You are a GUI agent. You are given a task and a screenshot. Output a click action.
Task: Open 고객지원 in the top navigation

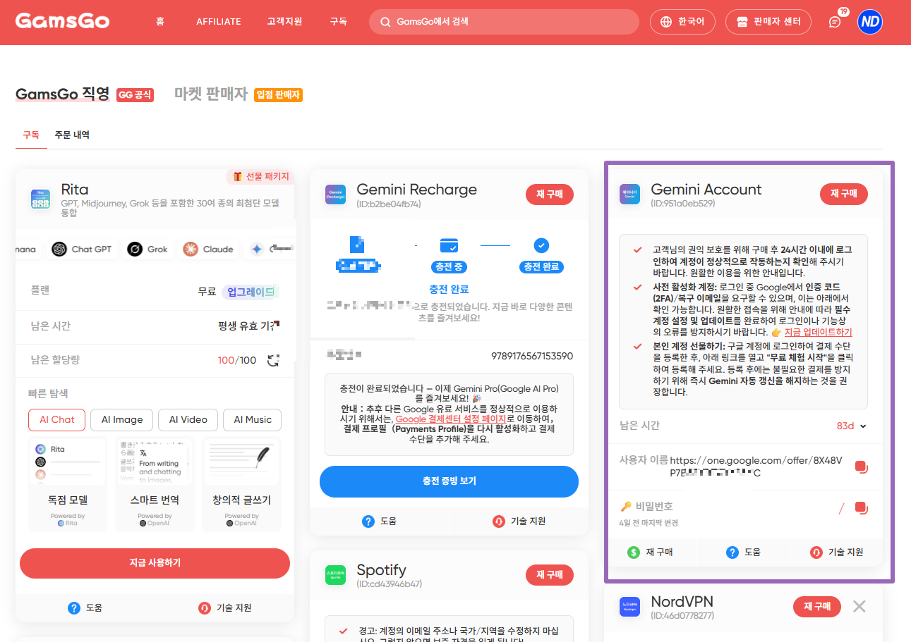tap(284, 22)
